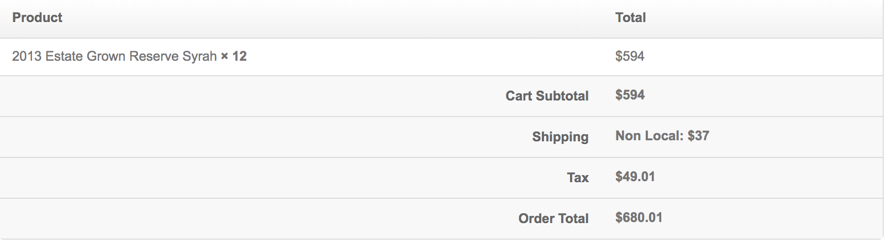Click the Non Local shipping method text
Image resolution: width=886 pixels, height=243 pixels.
click(x=647, y=136)
